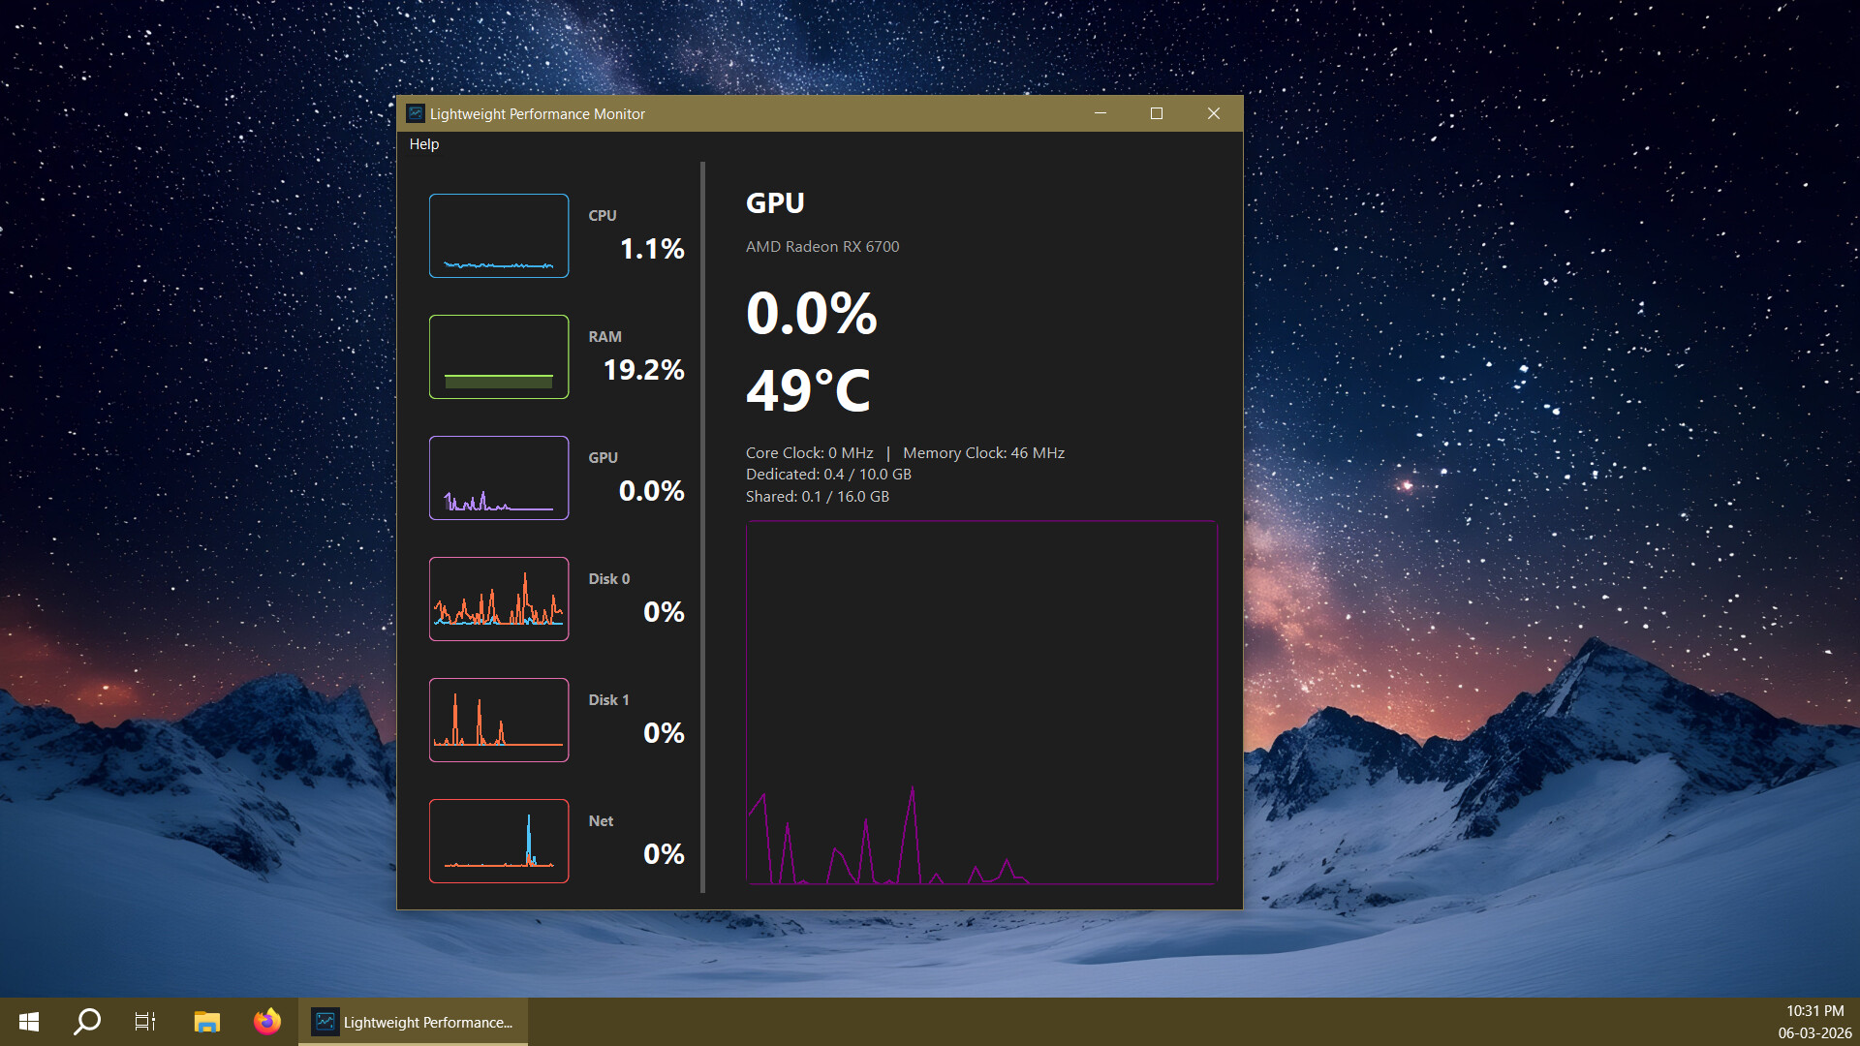Click the Net label in sidebar

click(601, 820)
